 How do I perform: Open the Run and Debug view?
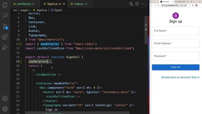pos(5,47)
